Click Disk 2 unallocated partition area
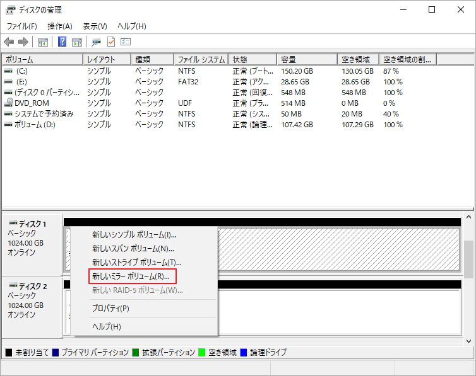Screen dimensions: 476x376 [338, 312]
